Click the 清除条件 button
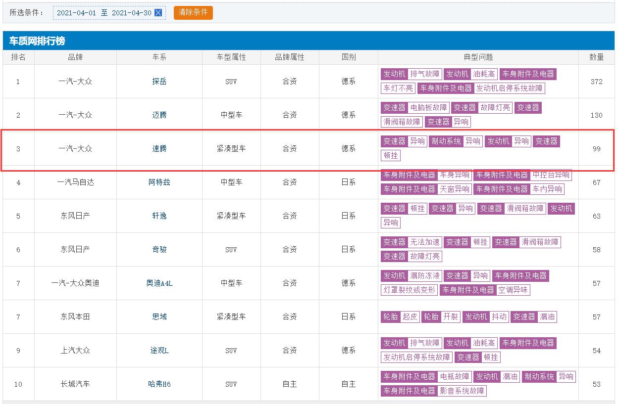The height and width of the screenshot is (404, 618). [x=193, y=12]
